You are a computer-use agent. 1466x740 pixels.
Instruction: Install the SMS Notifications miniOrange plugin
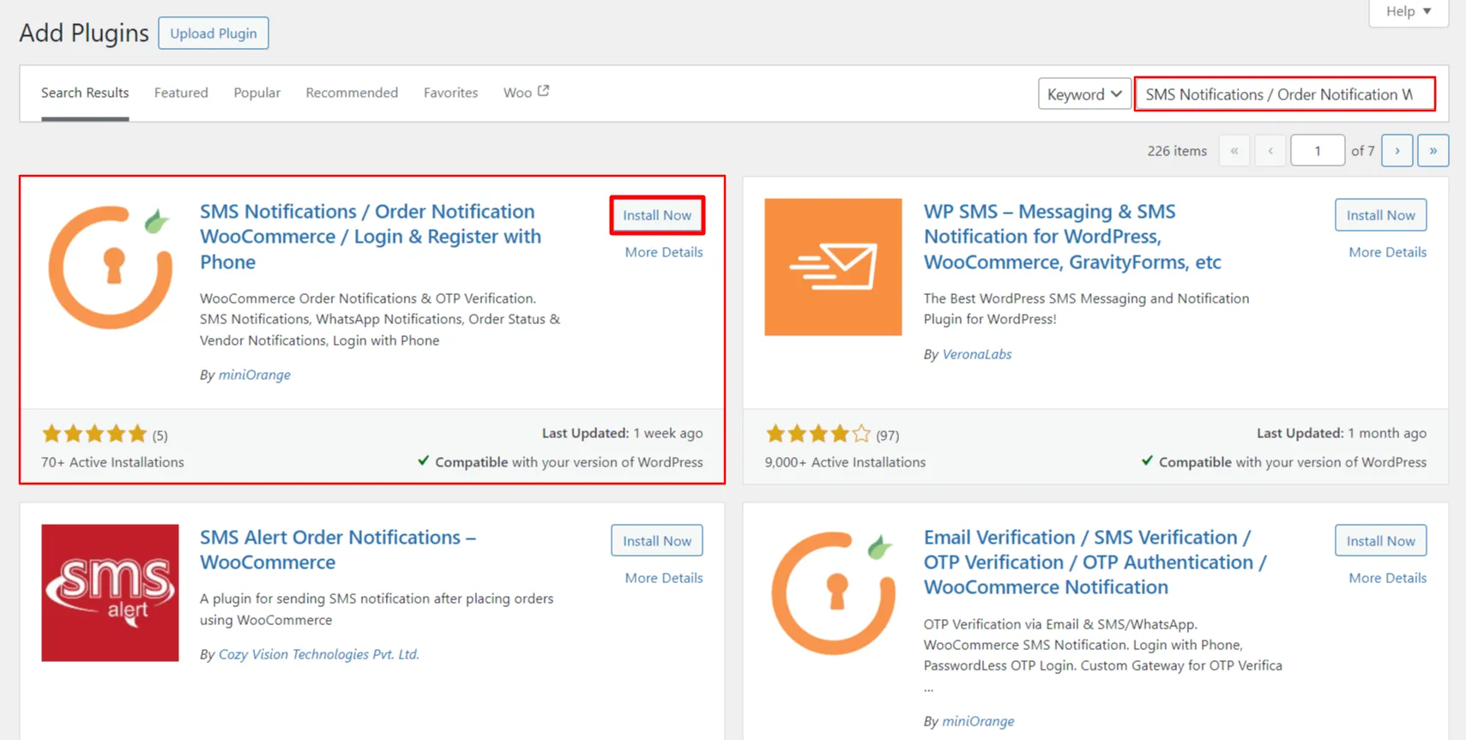tap(657, 215)
